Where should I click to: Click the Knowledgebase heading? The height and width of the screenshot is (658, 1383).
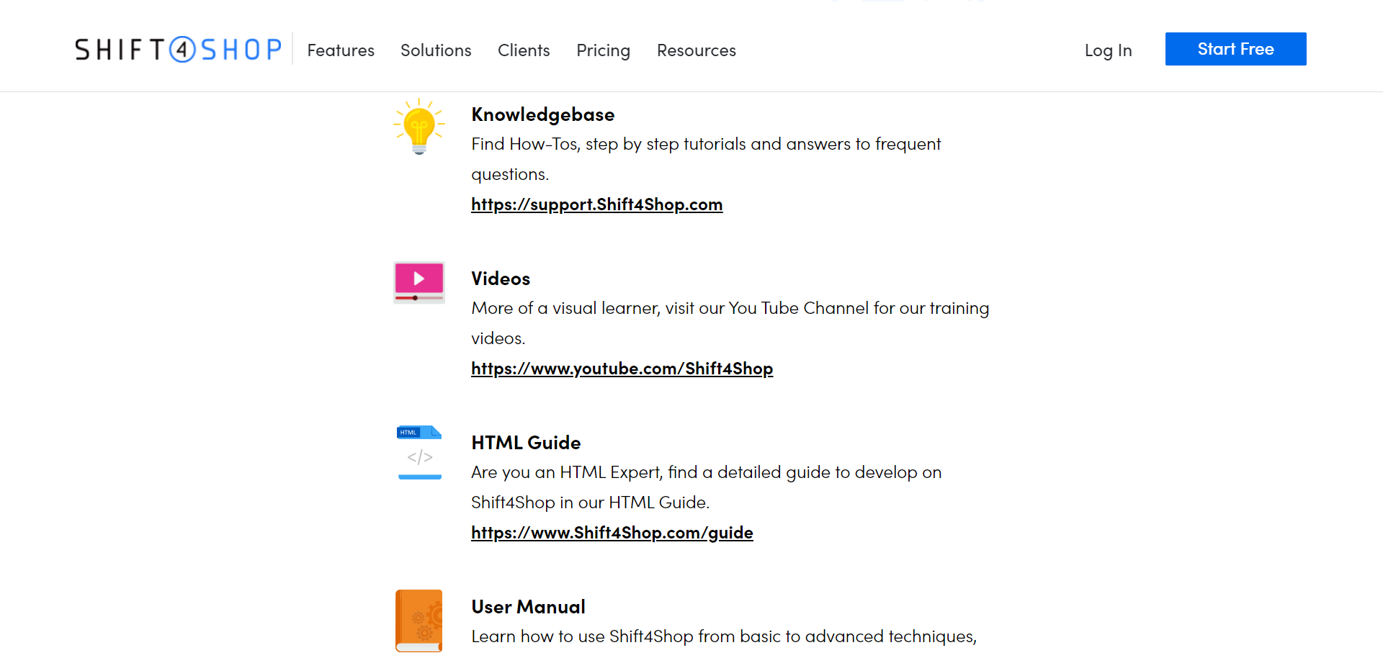(543, 114)
